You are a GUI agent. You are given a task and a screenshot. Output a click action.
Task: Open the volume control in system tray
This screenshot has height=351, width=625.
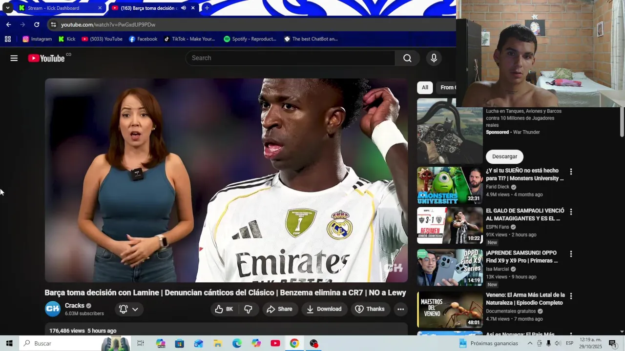tap(558, 343)
